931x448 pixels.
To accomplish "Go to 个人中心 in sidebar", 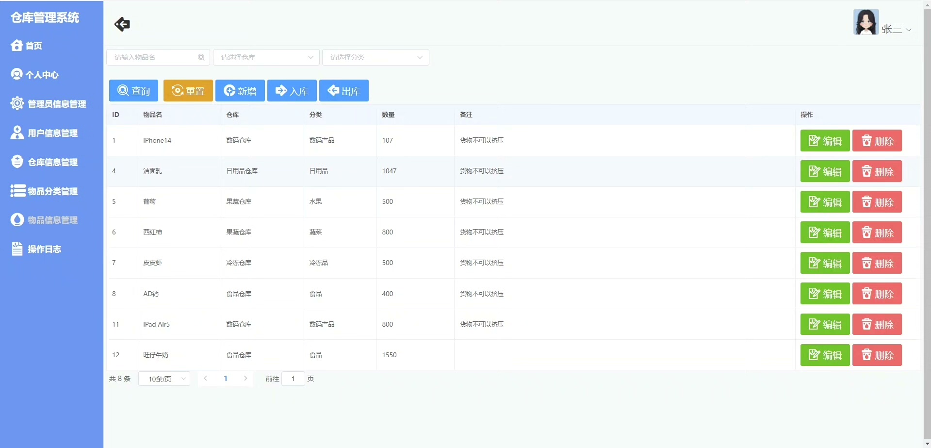I will (x=35, y=75).
